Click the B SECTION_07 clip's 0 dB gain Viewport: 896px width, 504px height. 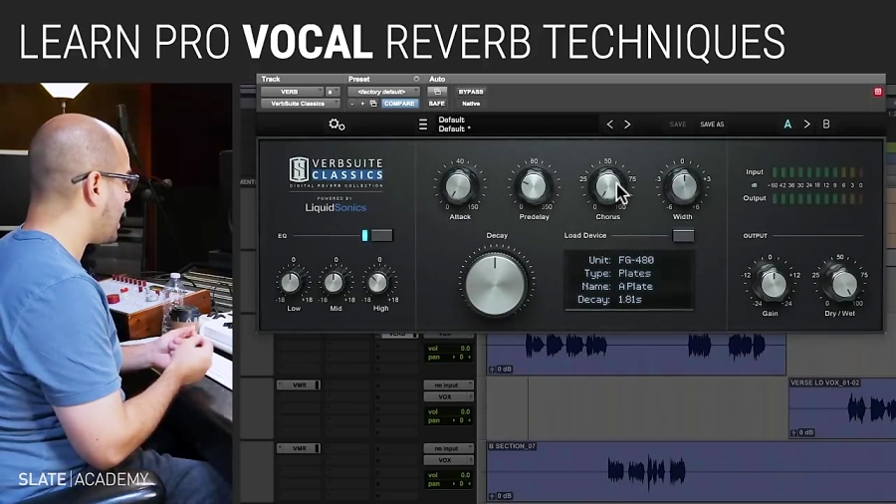coord(501,496)
